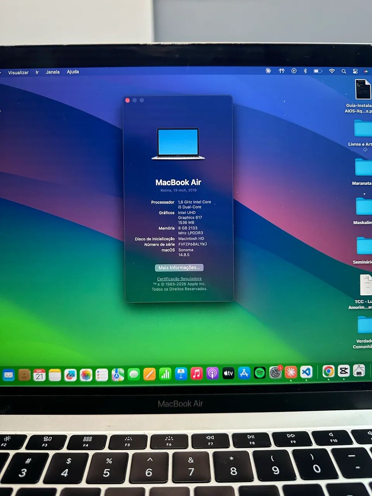Launch CapCut from the Dock
This screenshot has width=372, height=496.
pos(344,371)
